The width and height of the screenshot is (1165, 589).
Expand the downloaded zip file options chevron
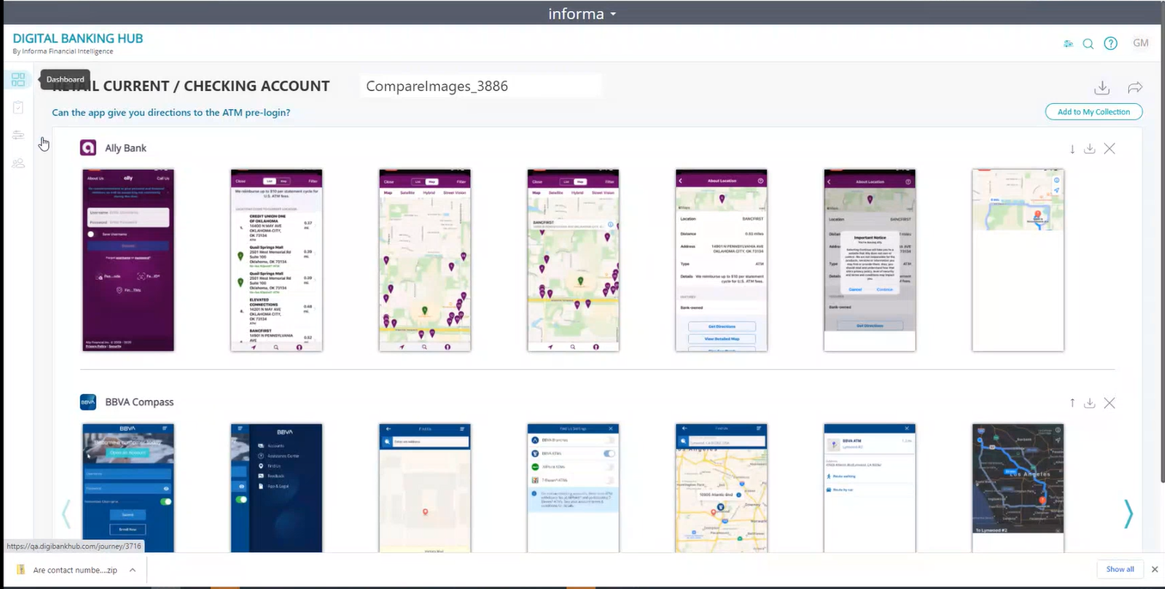(132, 569)
